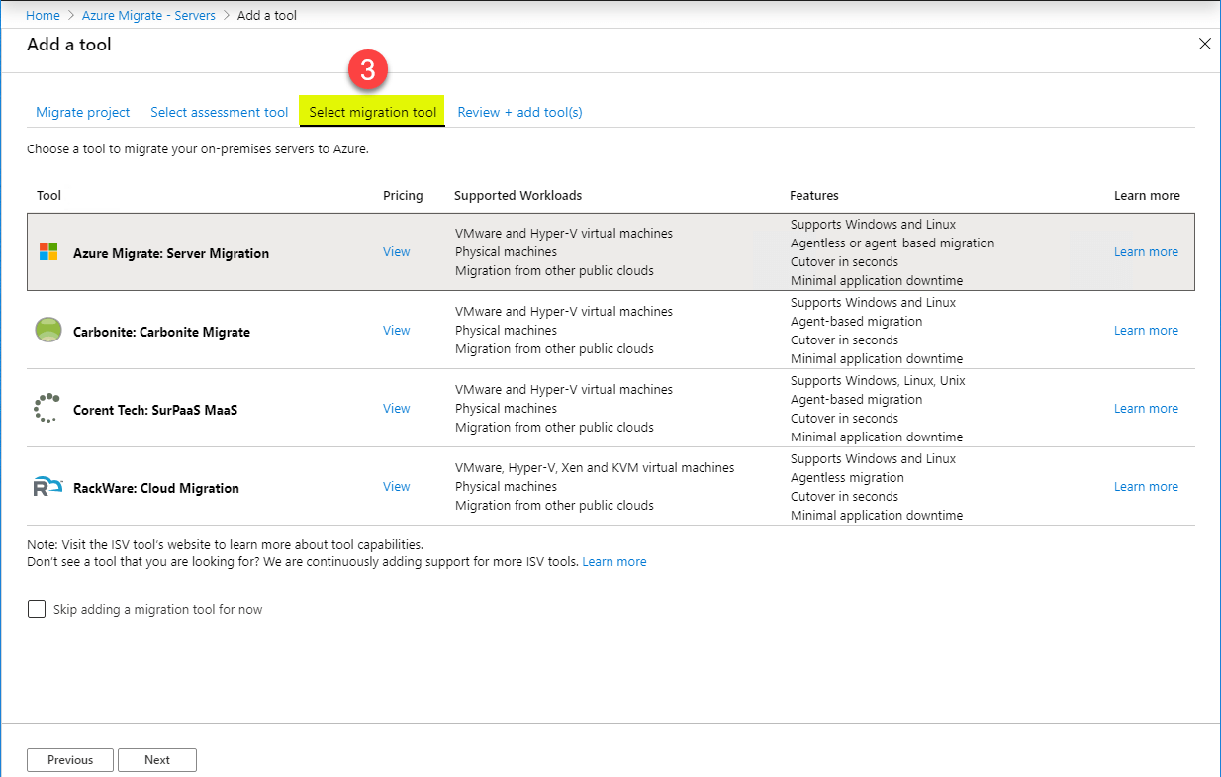1221x777 pixels.
Task: Close the Add a tool panel
Action: pyautogui.click(x=1204, y=44)
